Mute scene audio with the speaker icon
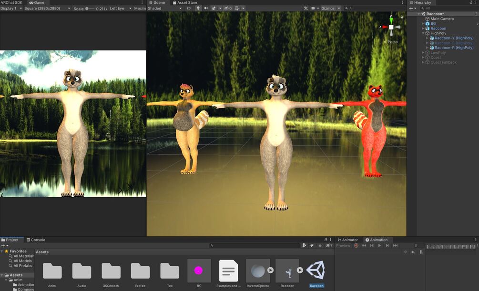The height and width of the screenshot is (291, 479). coord(205,8)
